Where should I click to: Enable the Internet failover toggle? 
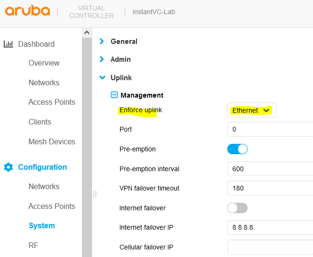[x=237, y=208]
